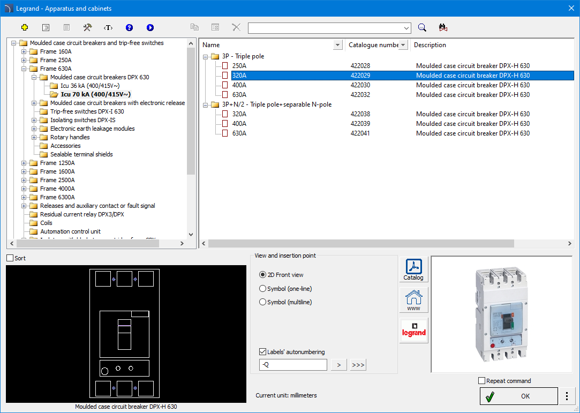This screenshot has height=413, width=580.
Task: Collapse the 3P - Triple pole group
Action: click(x=205, y=57)
